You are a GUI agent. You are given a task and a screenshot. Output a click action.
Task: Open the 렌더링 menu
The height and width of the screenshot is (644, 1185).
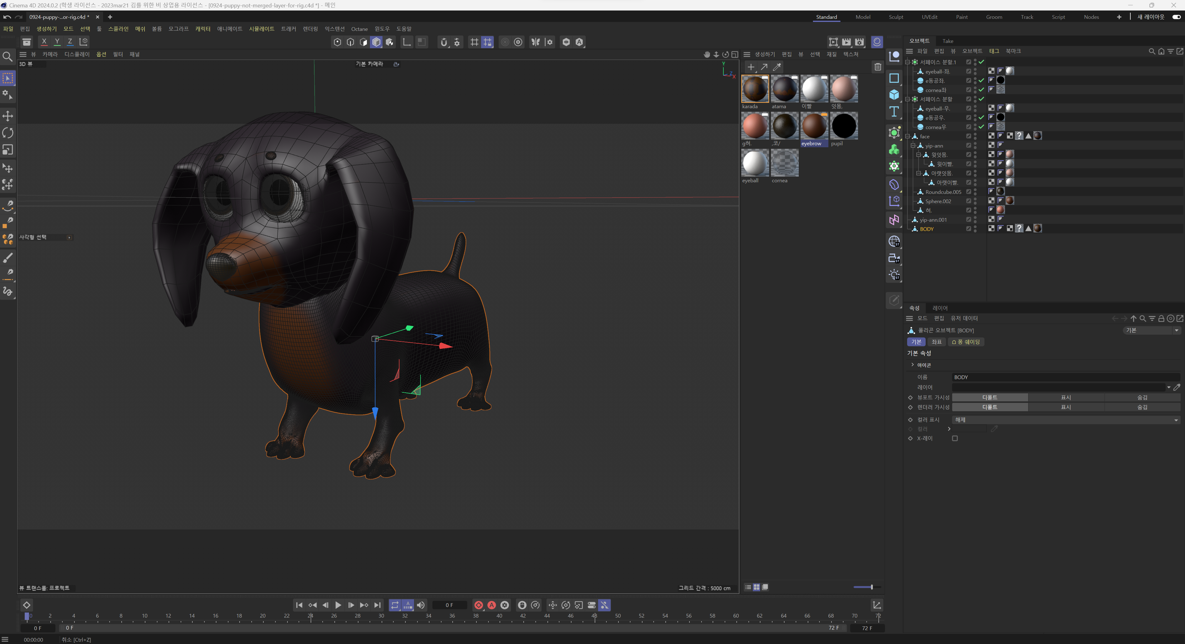tap(310, 28)
